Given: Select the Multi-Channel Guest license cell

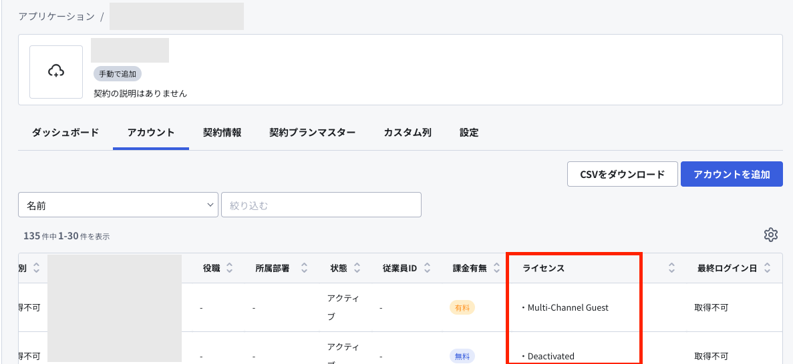Looking at the screenshot, I should coord(565,307).
